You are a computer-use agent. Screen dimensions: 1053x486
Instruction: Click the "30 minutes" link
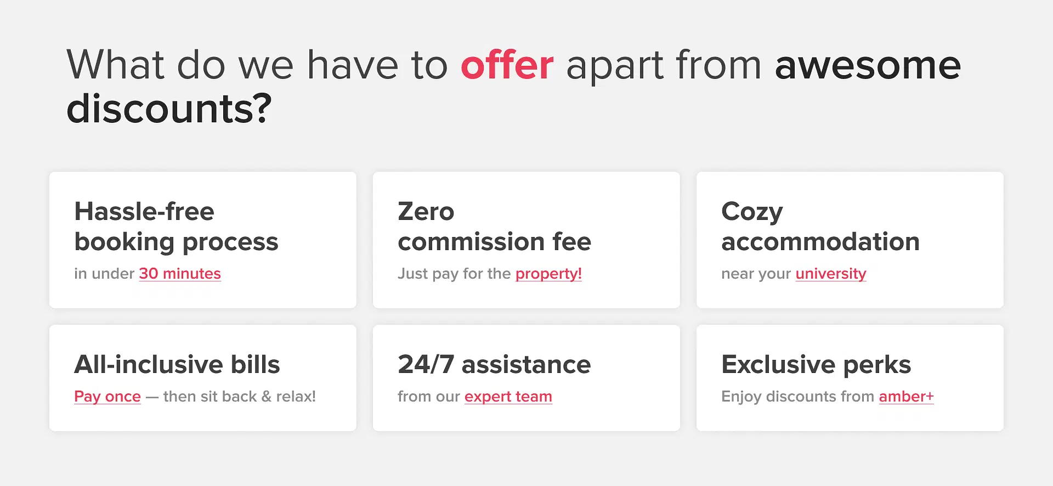pyautogui.click(x=180, y=274)
